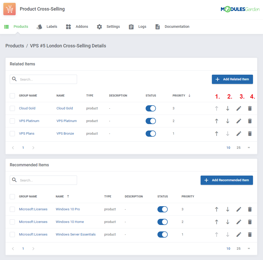The image size is (263, 260).
Task: Edit the VPS Bronze item
Action: coord(239,134)
